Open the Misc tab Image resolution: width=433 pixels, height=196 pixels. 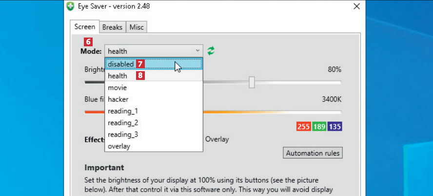(137, 27)
